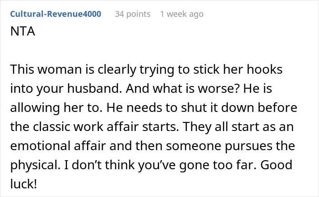Click the words 'someone pursues the'
Image resolution: width=319 pixels, height=197 pixels.
230,146
